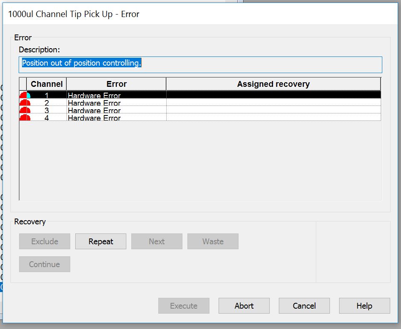The image size is (401, 329).
Task: Click the Channel column header
Action: click(47, 84)
